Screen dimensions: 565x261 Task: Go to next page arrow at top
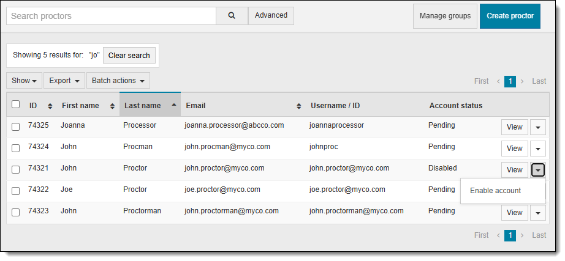click(522, 81)
